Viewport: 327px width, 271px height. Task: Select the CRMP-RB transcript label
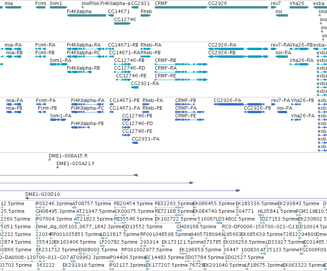coord(165,60)
